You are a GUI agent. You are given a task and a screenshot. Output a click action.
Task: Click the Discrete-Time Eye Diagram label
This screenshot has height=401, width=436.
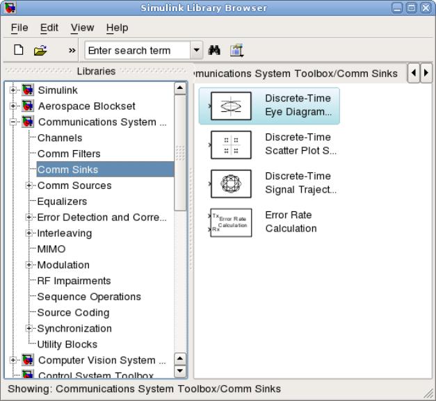click(298, 105)
